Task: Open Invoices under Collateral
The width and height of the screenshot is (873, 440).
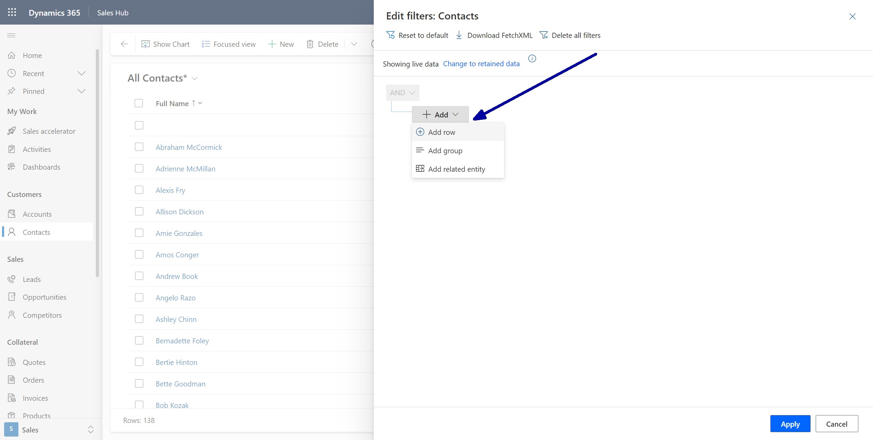Action: (x=35, y=398)
